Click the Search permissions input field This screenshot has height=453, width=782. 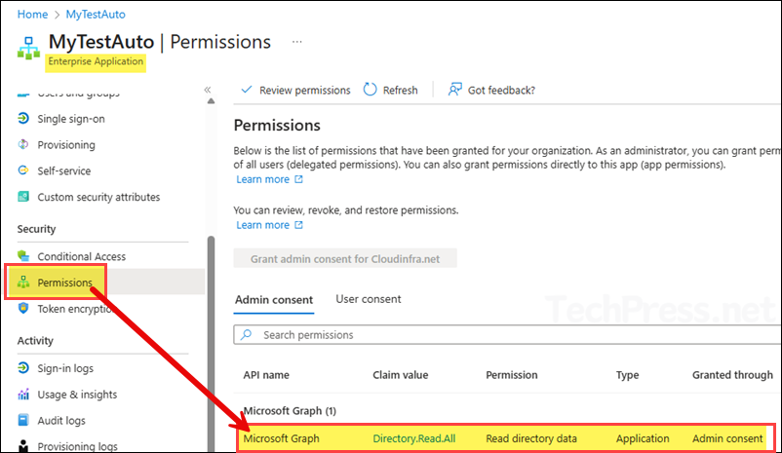507,335
